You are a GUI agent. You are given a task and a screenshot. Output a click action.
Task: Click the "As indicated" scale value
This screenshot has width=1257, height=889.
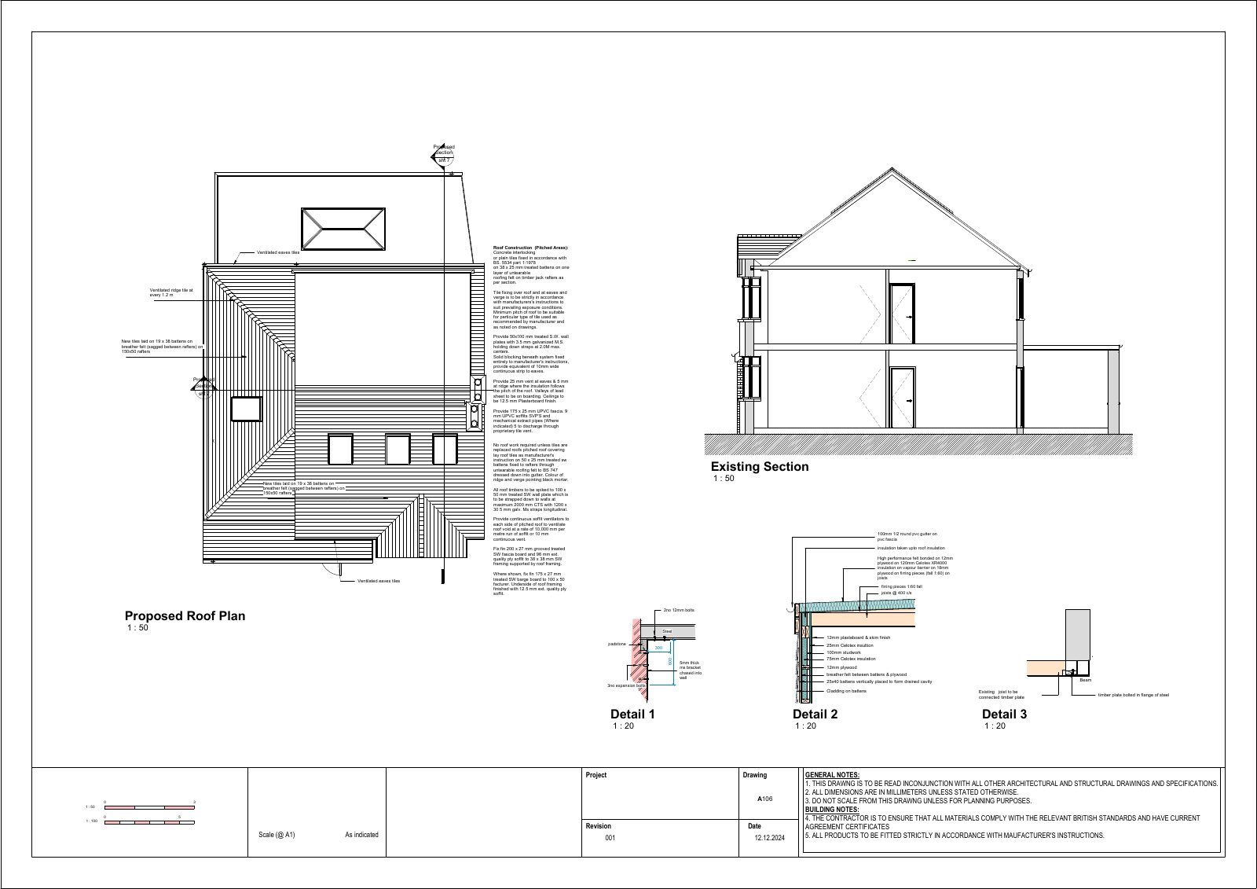click(x=361, y=835)
